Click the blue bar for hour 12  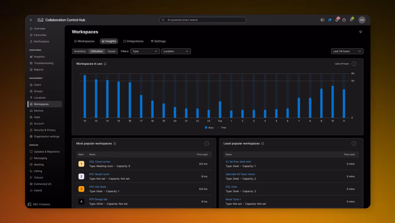(x=85, y=96)
